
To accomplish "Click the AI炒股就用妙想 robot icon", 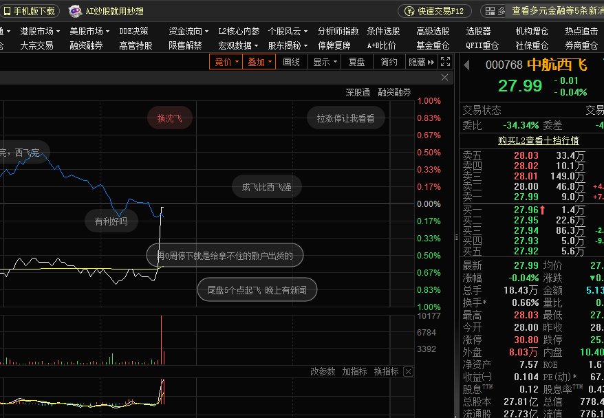I will click(75, 11).
